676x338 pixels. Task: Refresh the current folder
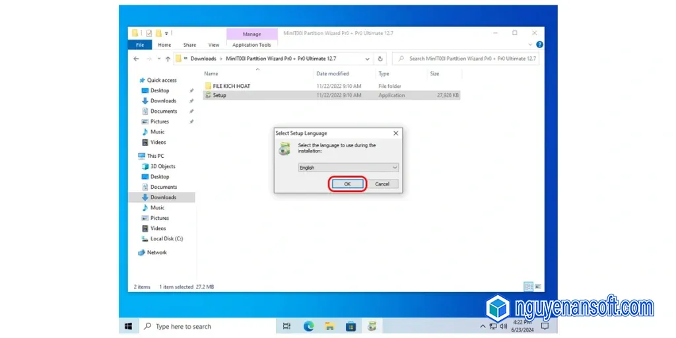[380, 59]
